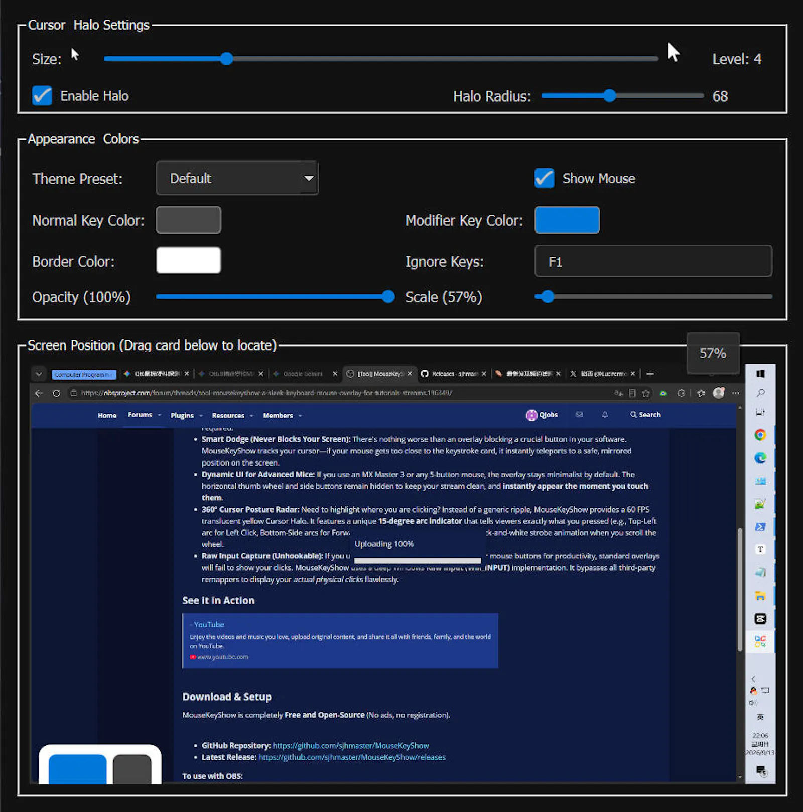Image resolution: width=803 pixels, height=812 pixels.
Task: Open the notification center icon in preview
Action: click(761, 771)
